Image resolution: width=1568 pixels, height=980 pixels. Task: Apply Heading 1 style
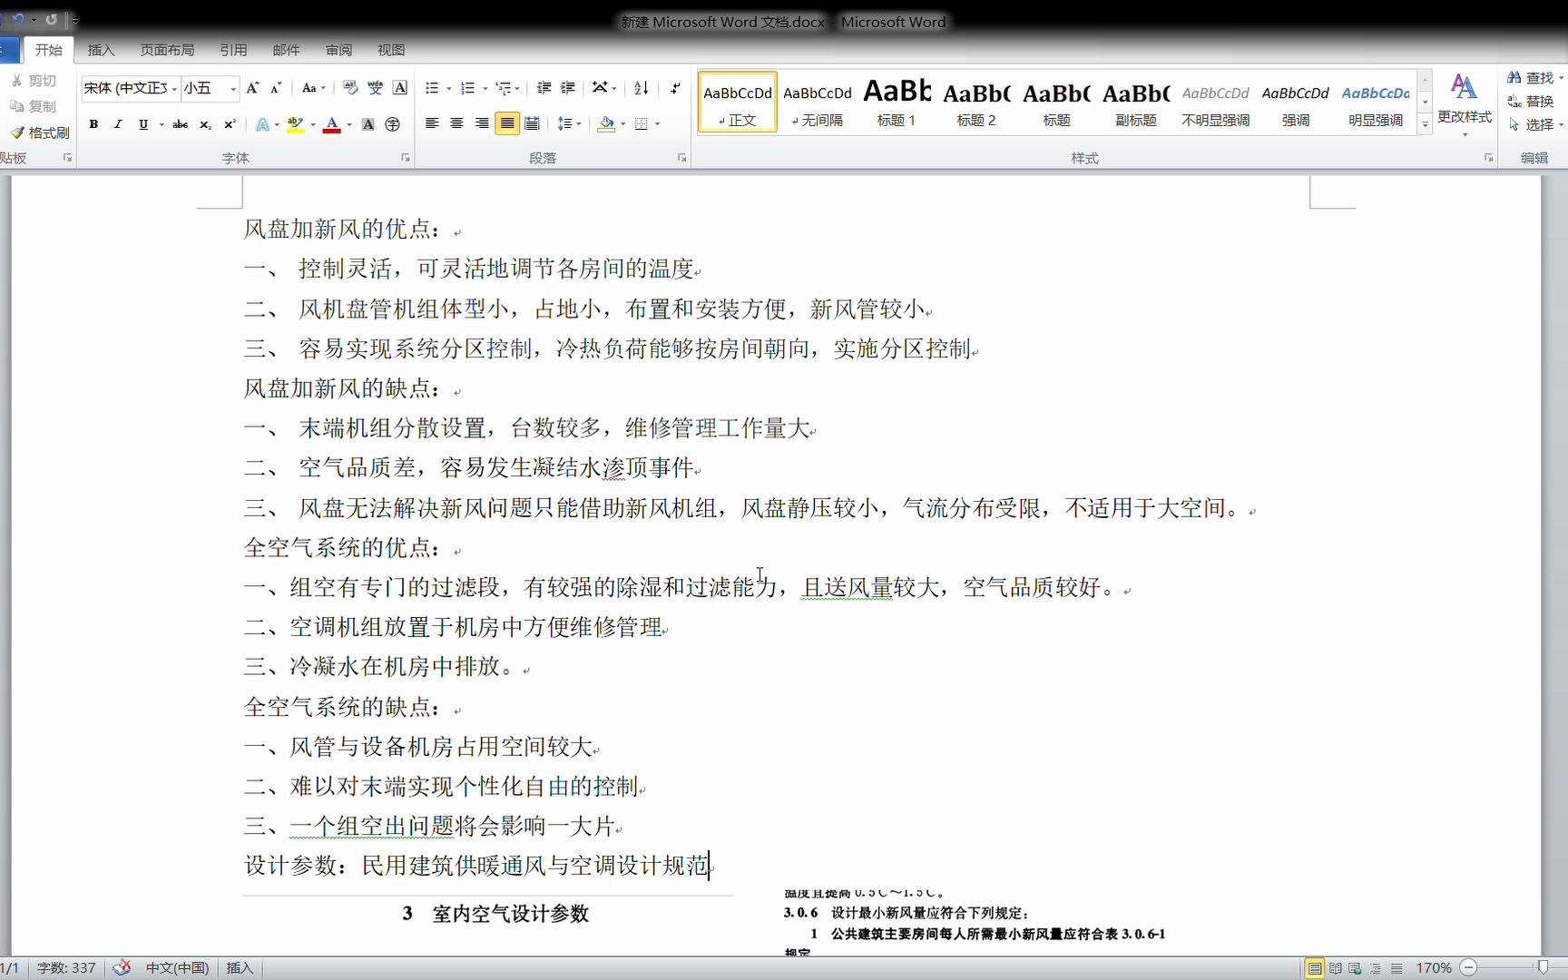(897, 103)
